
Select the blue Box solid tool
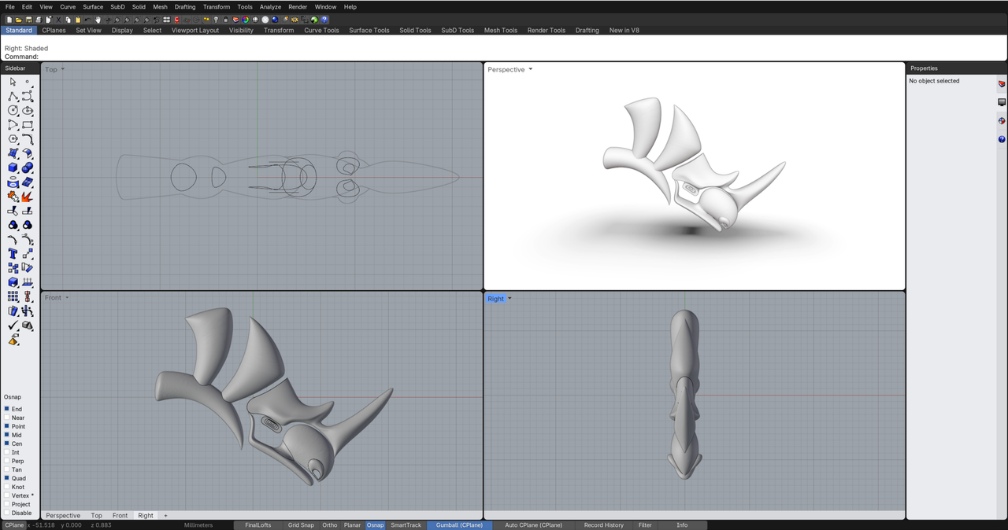13,167
